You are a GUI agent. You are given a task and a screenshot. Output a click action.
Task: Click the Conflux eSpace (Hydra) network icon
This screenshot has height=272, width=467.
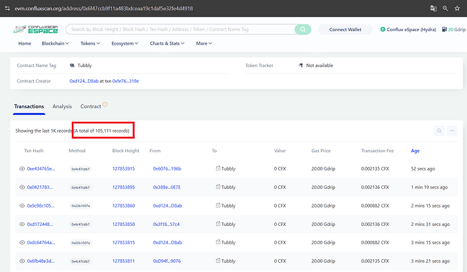(382, 29)
